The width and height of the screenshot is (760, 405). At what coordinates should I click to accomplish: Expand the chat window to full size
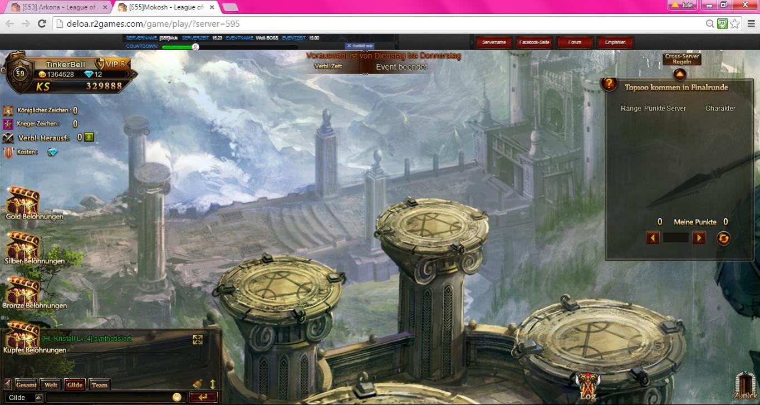(198, 339)
